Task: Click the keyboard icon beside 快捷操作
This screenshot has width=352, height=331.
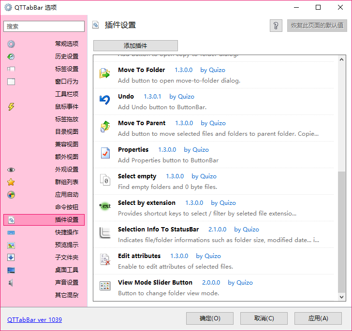Action: [x=11, y=233]
